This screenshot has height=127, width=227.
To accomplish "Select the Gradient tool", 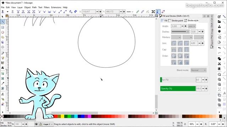I will coord(2,73).
